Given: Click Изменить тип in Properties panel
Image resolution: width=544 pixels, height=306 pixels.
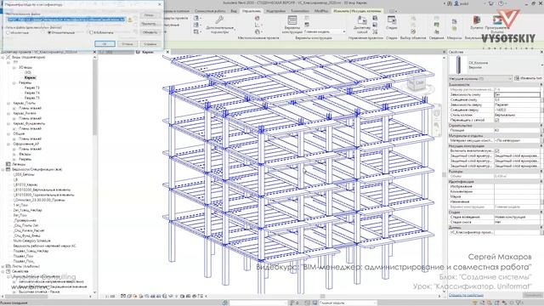Looking at the screenshot, I should point(529,78).
